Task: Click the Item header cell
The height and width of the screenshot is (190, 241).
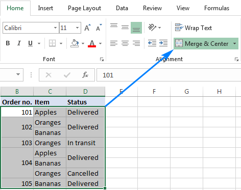Action: [50, 102]
